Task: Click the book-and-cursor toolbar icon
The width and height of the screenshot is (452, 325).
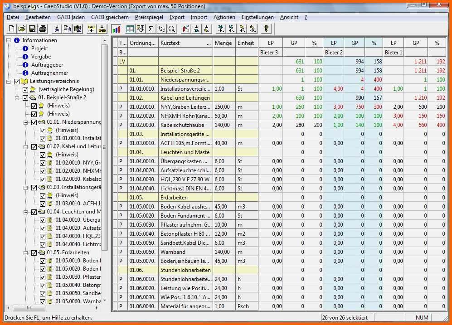Action: (141, 29)
